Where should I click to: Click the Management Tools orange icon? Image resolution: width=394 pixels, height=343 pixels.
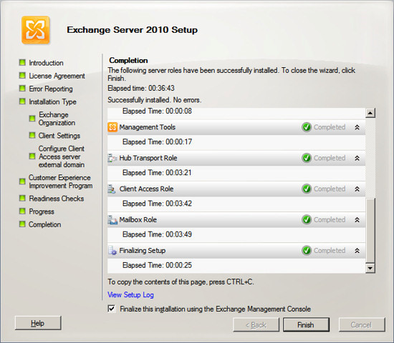coord(112,127)
